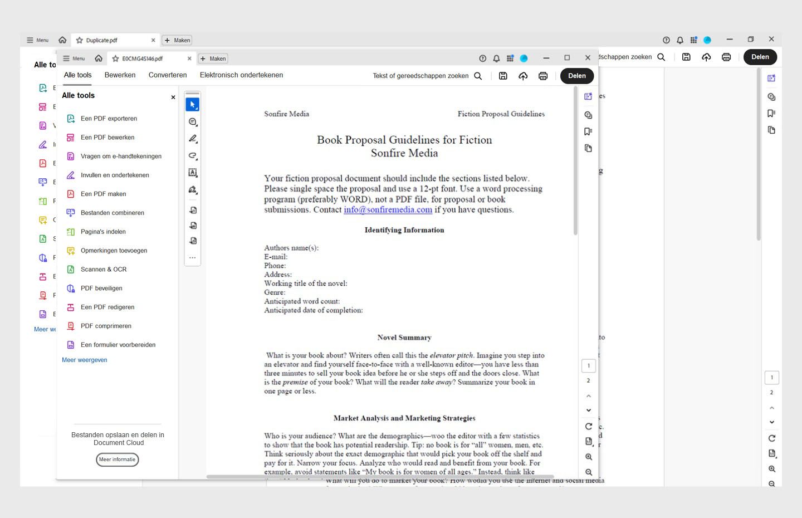The height and width of the screenshot is (518, 802).
Task: Click the rotate page icon
Action: (588, 426)
